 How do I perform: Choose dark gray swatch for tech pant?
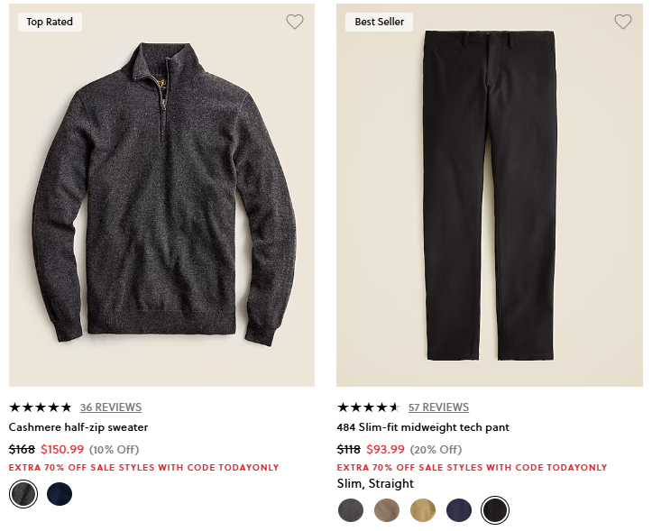pos(351,510)
